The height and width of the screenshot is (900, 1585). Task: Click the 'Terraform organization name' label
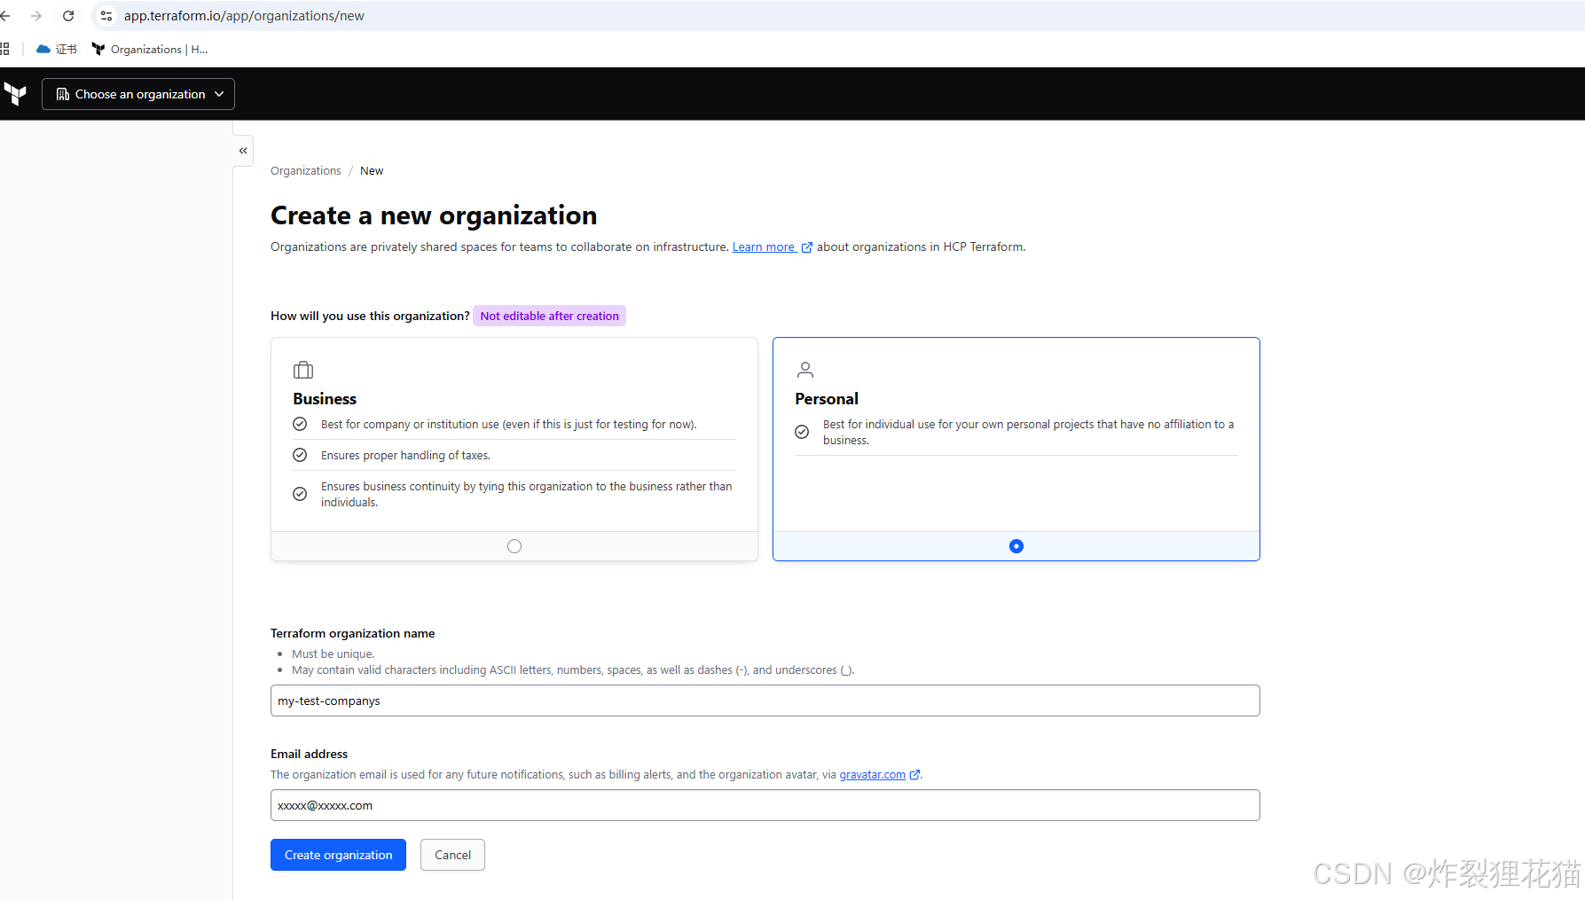(352, 633)
